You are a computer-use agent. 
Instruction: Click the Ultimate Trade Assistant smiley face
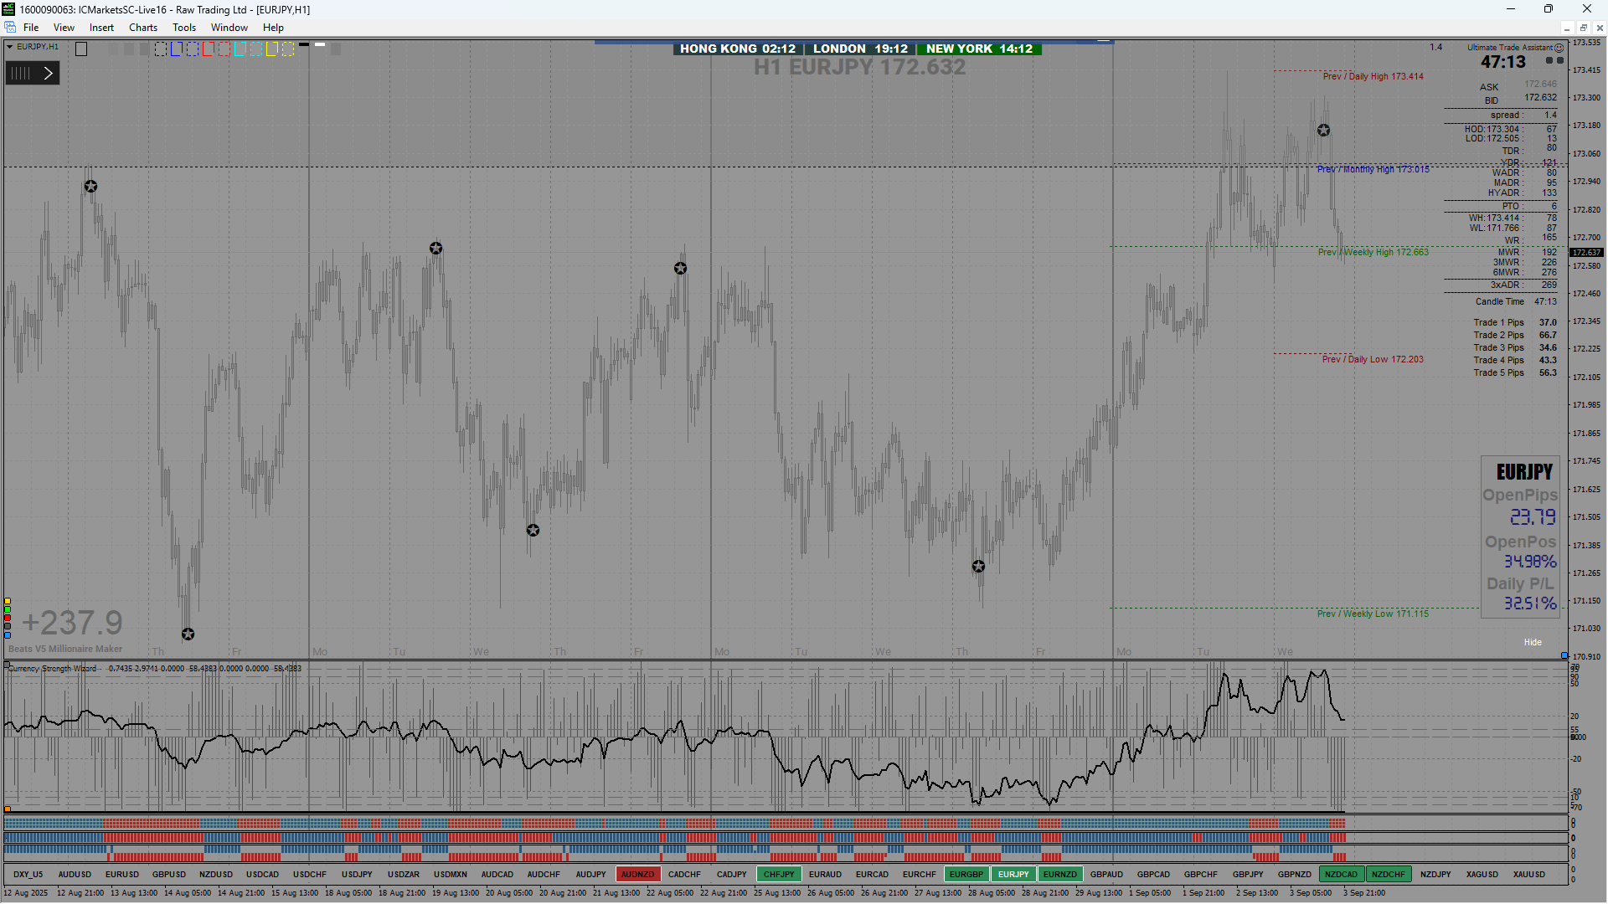(1559, 48)
